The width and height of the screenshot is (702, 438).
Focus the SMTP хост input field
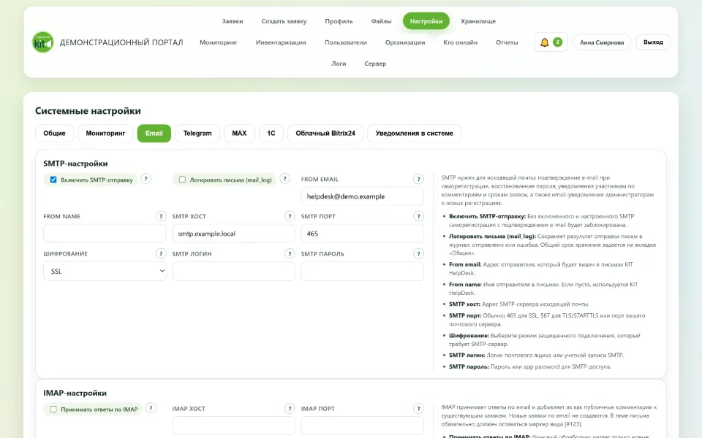pos(234,234)
